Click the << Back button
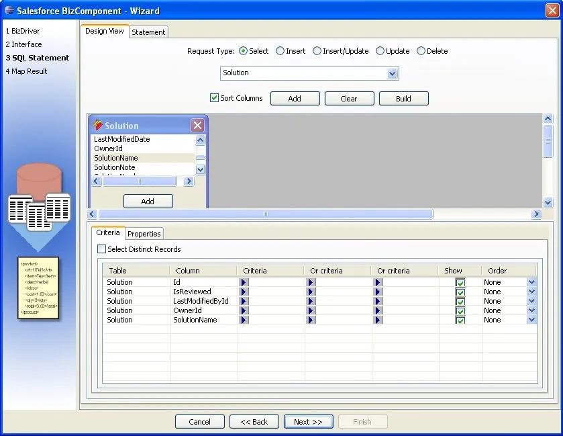 click(x=254, y=422)
